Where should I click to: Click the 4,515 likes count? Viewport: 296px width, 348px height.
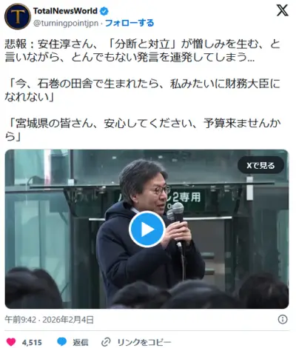(32, 343)
